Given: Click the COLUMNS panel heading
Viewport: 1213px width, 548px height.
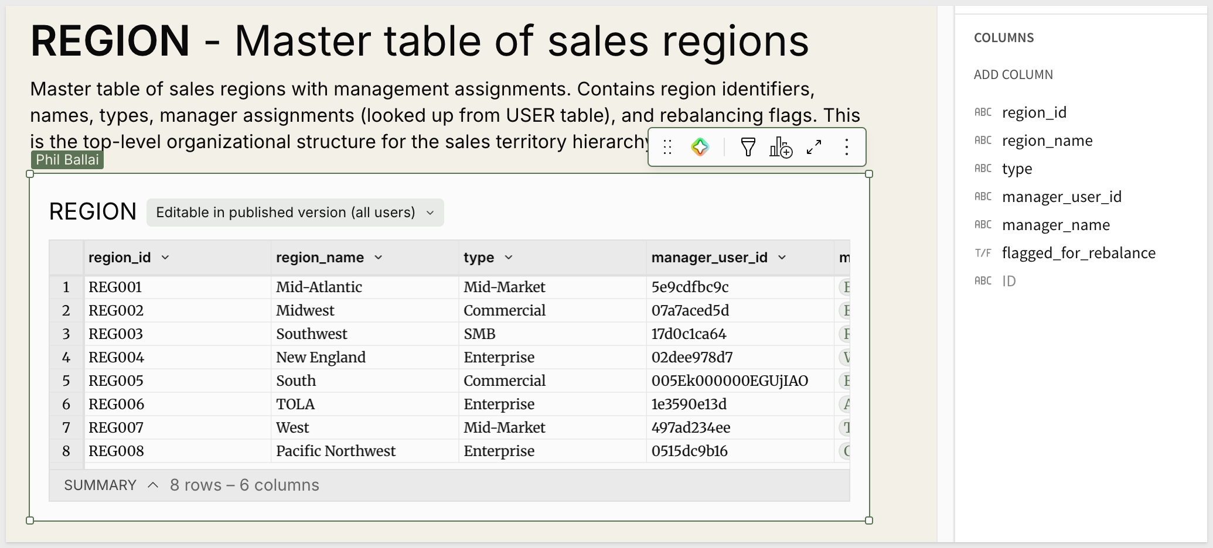Looking at the screenshot, I should [x=1004, y=38].
